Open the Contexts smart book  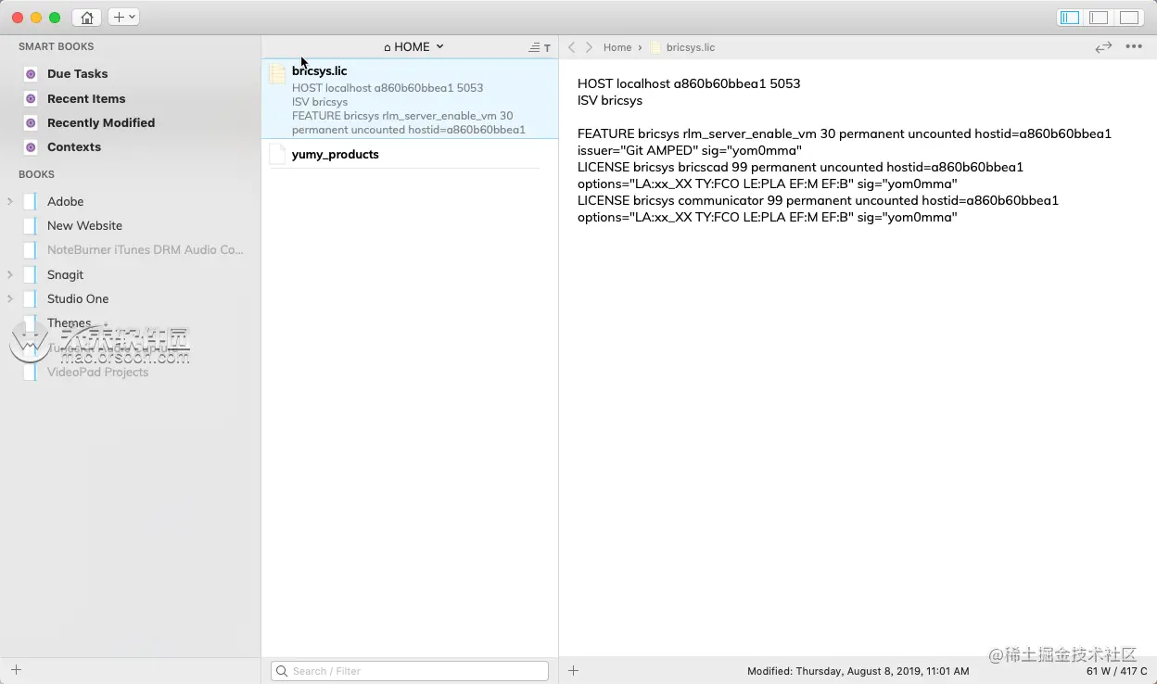[74, 147]
